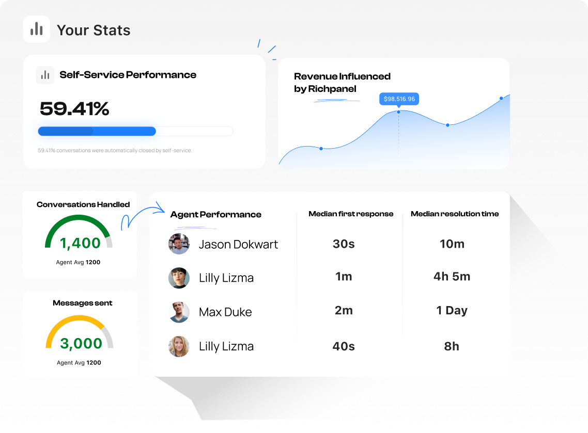Click the Self-Service Performance progress bar

tap(135, 131)
